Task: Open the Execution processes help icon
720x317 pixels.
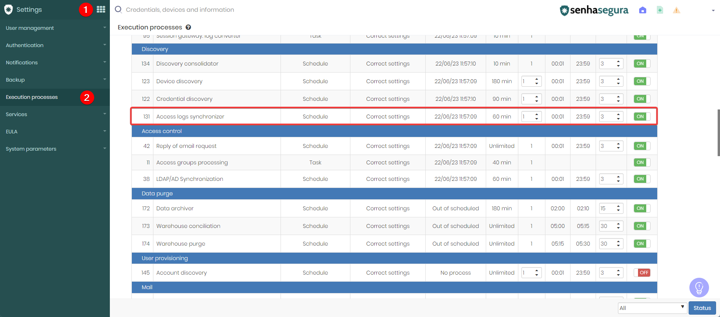Action: tap(188, 27)
